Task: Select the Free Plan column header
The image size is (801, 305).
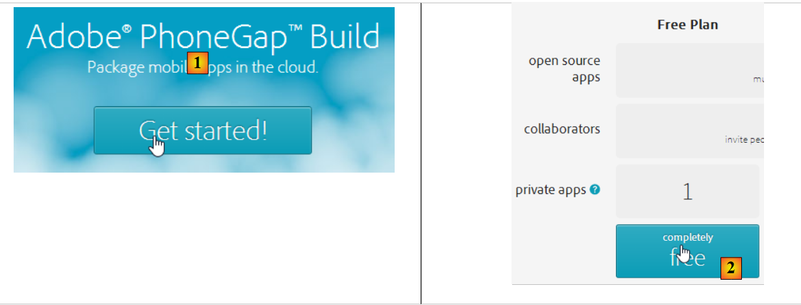Action: click(687, 25)
